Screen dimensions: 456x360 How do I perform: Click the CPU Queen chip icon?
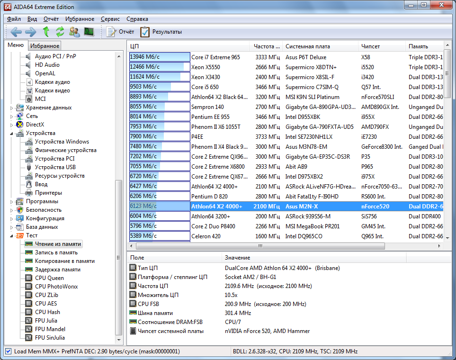(x=29, y=278)
